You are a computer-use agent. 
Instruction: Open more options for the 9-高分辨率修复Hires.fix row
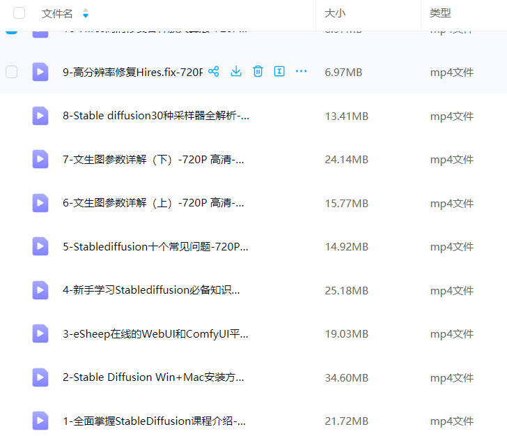pos(301,71)
